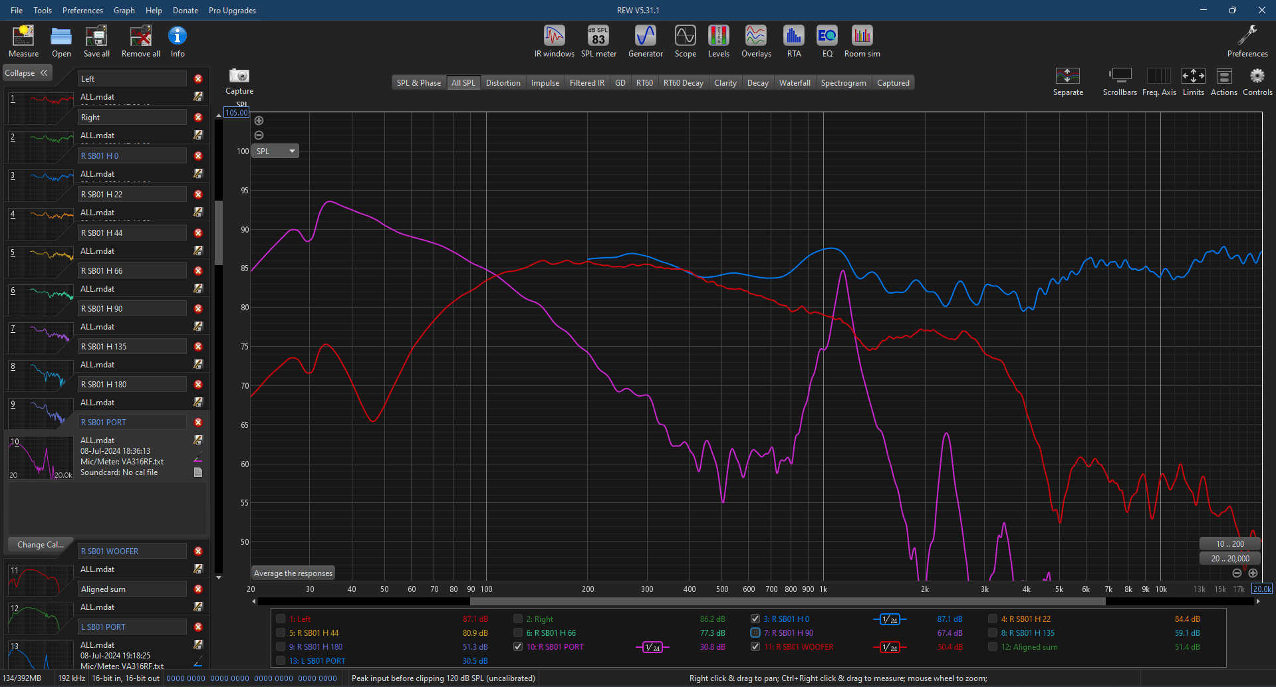Open the File menu
Viewport: 1276px width, 687px height.
point(17,10)
